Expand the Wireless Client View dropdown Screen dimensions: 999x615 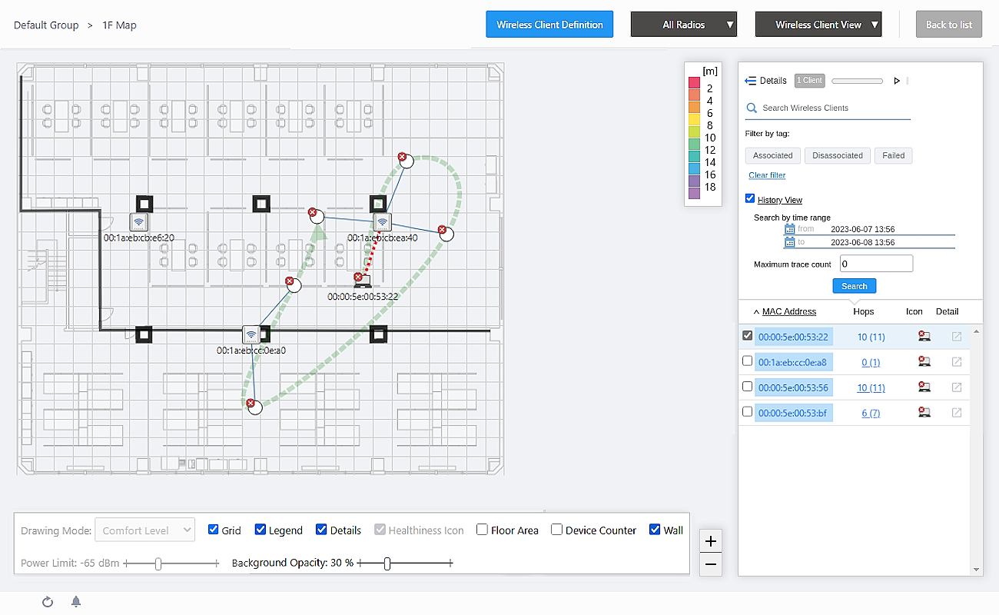tap(818, 25)
